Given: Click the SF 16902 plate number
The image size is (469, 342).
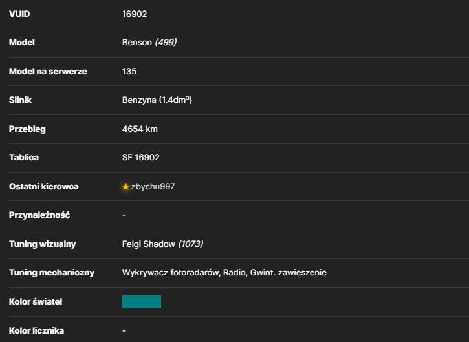Looking at the screenshot, I should pos(141,158).
